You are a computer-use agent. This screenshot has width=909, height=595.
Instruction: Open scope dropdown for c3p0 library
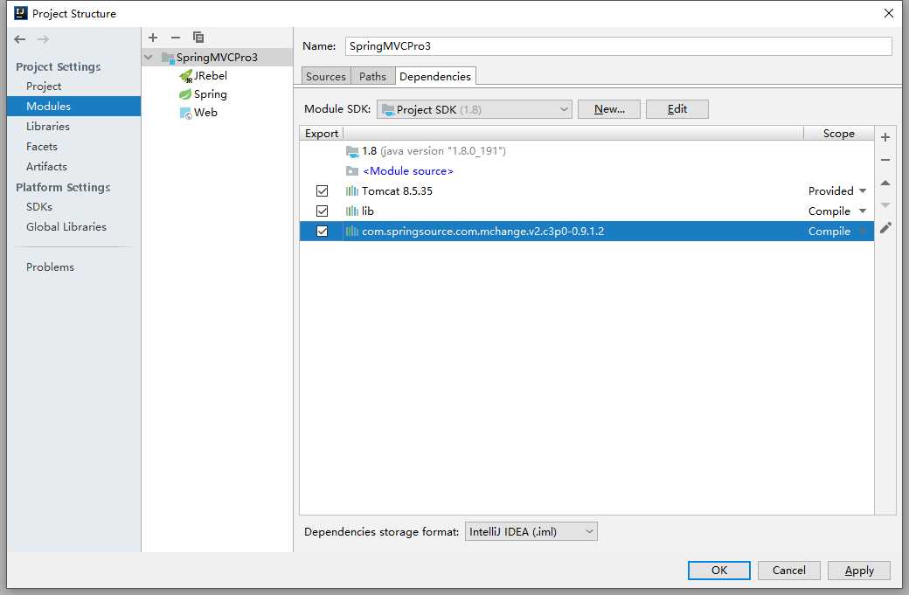[863, 232]
